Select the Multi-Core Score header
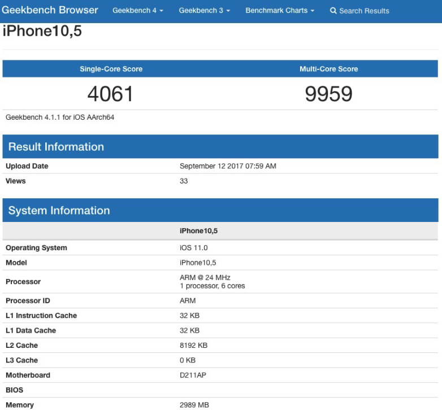This screenshot has height=410, width=442. [328, 69]
